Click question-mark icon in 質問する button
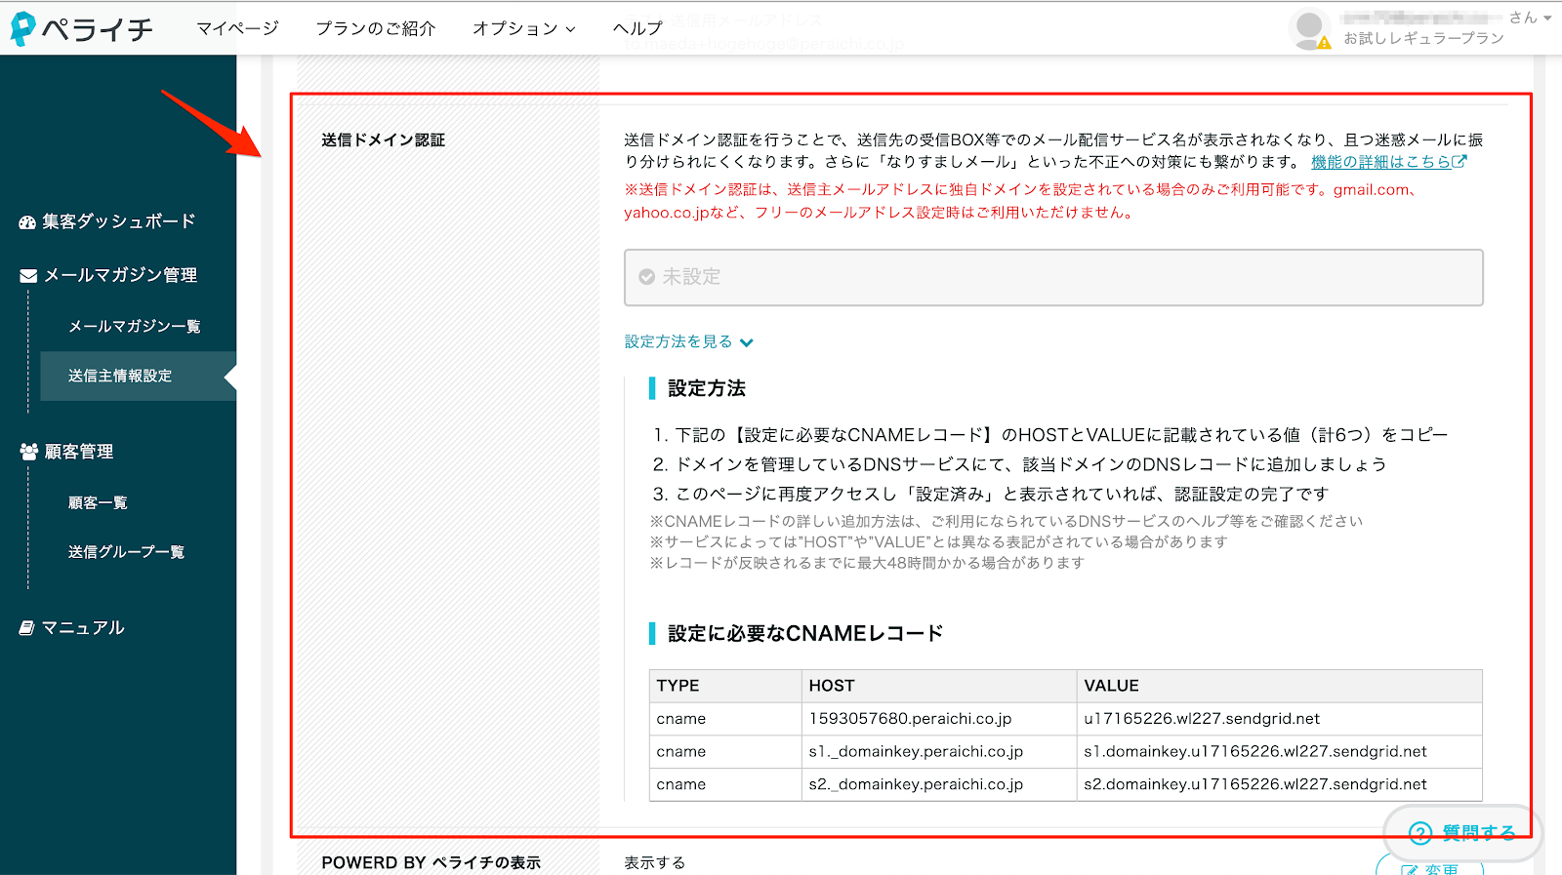This screenshot has width=1562, height=875. pos(1420,832)
